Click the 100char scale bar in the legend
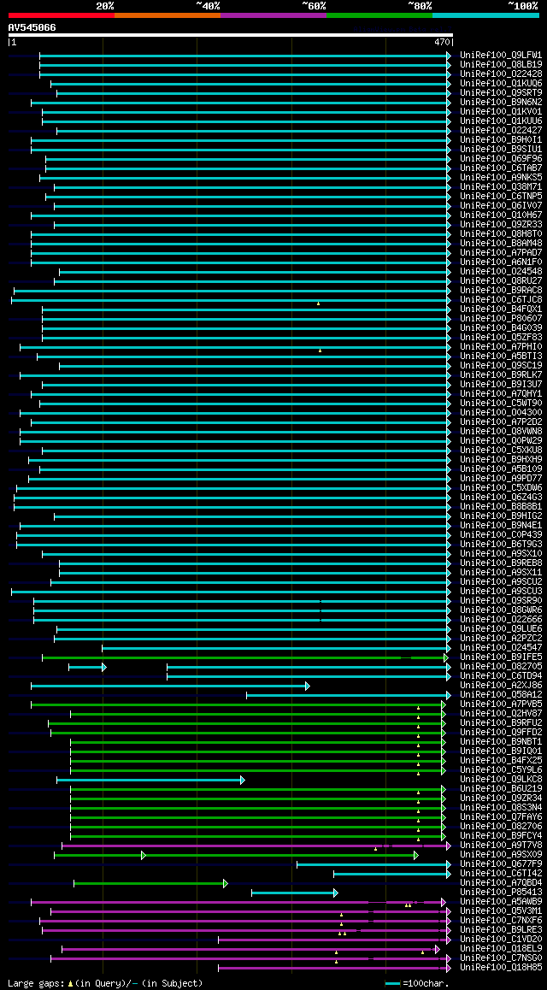Image resolution: width=547 pixels, height=990 pixels. click(x=392, y=983)
